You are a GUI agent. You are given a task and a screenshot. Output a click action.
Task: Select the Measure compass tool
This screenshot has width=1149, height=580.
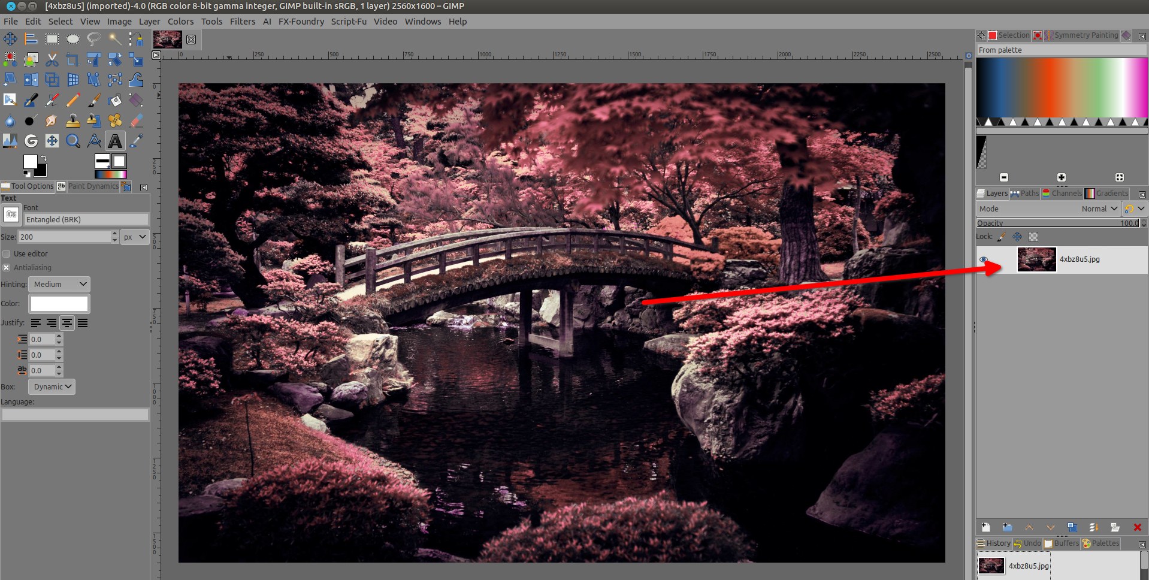click(94, 141)
